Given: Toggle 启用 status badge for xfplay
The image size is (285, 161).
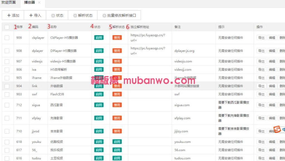Looking at the screenshot, I should 99,118.
